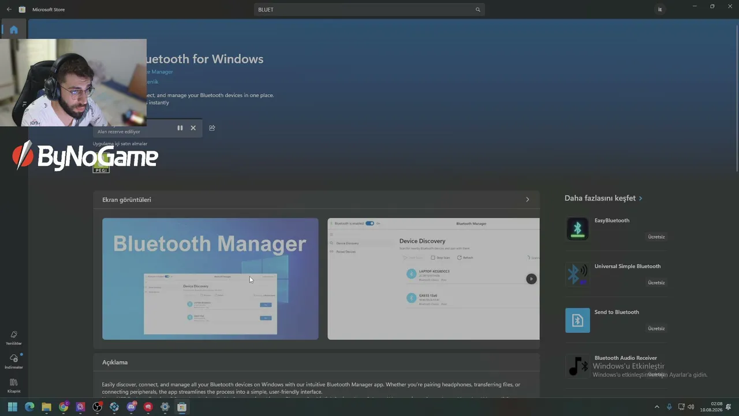The image size is (739, 416).
Task: Share this app page
Action: point(212,128)
